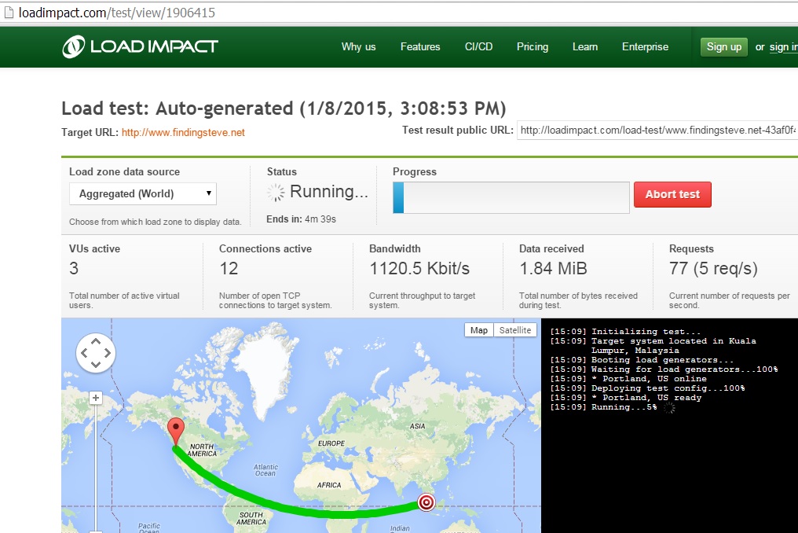Viewport: 798px width, 533px height.
Task: Click the Atlantic Ocean map label
Action: [x=265, y=470]
